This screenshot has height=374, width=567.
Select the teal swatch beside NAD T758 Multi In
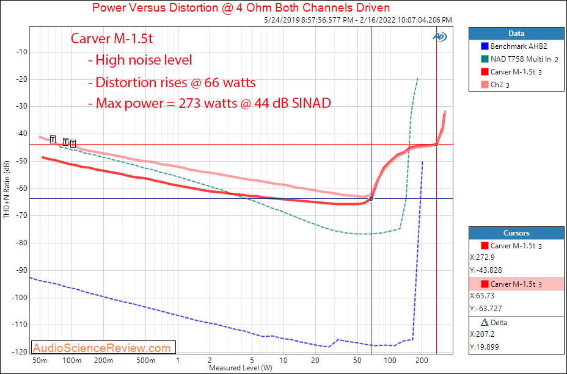pos(485,59)
